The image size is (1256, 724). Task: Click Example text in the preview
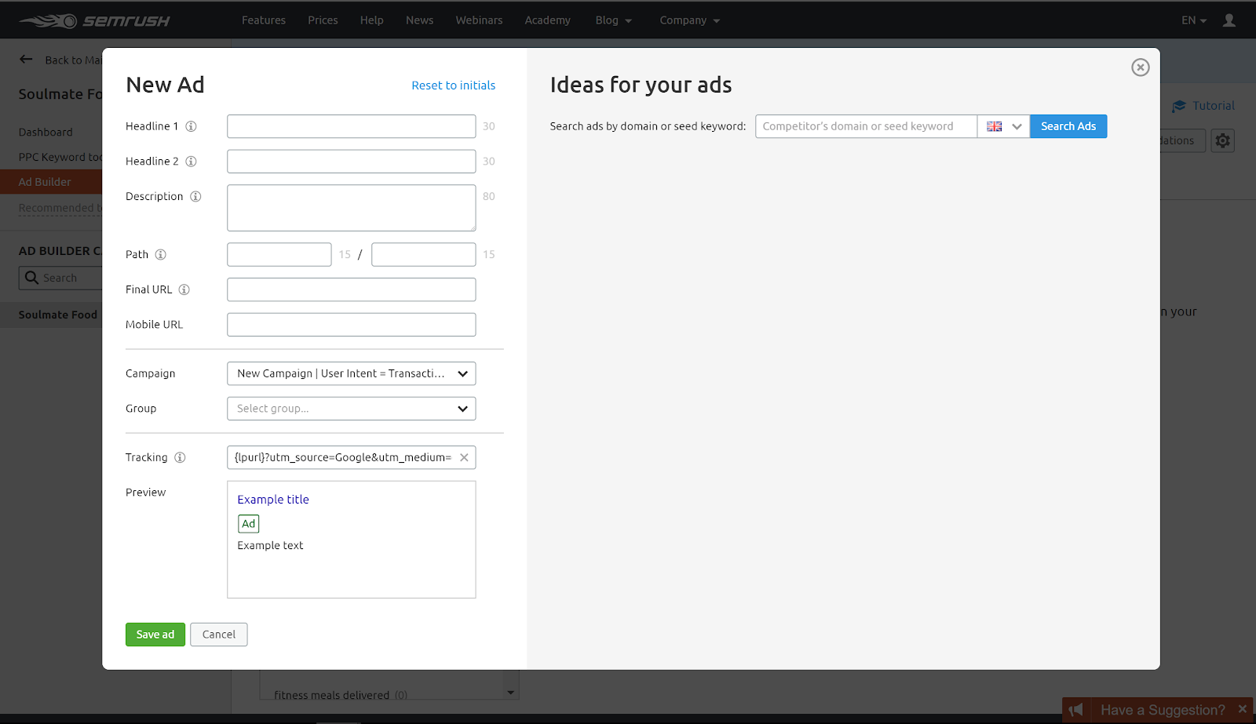point(270,546)
